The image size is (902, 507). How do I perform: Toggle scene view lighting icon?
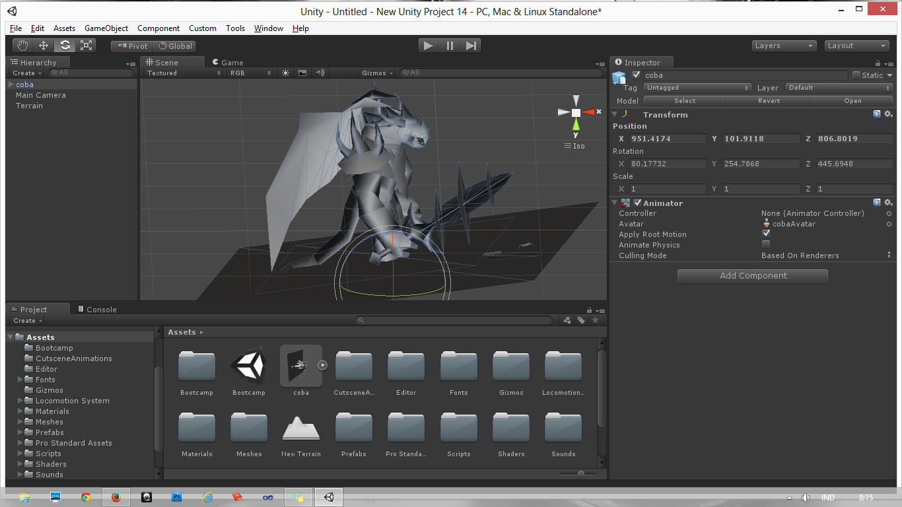point(285,73)
